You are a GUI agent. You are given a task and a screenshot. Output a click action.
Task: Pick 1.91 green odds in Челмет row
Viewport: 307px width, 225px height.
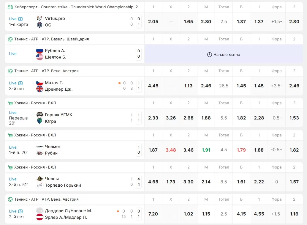coord(206,150)
